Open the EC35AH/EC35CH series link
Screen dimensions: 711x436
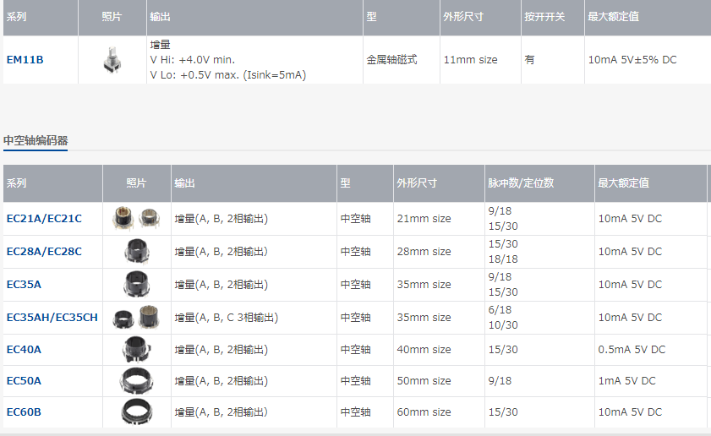(52, 318)
